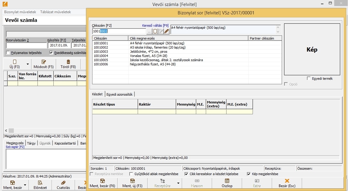Screen dimensions: 348x191
Task: Click the Ment, bezár (F6) save button
Action: [x=102, y=183]
